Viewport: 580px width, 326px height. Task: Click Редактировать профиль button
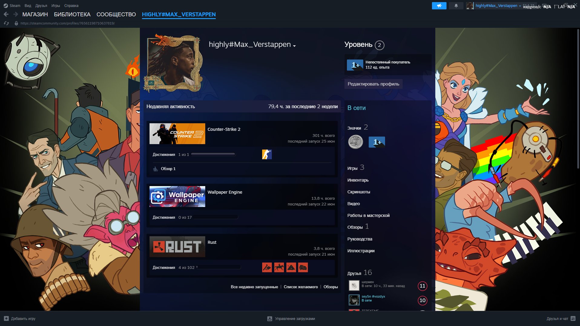(x=373, y=84)
